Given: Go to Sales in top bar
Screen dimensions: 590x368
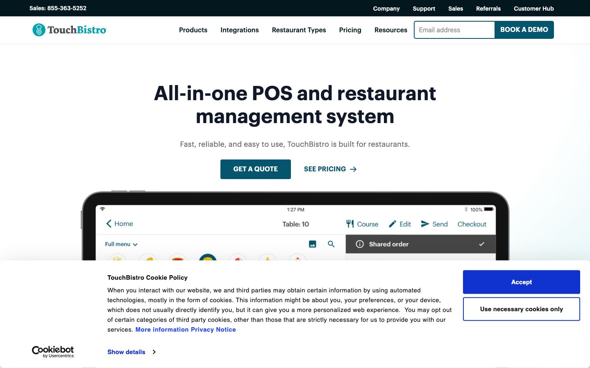Looking at the screenshot, I should click(x=456, y=9).
